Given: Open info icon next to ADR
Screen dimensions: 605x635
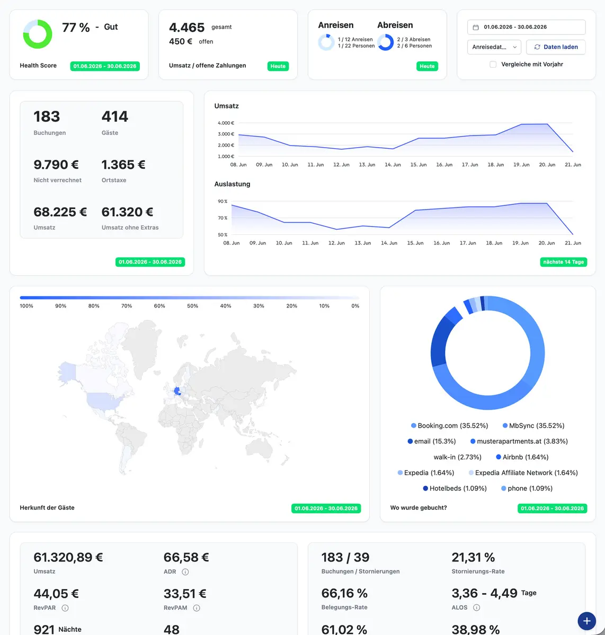Looking at the screenshot, I should [x=185, y=572].
